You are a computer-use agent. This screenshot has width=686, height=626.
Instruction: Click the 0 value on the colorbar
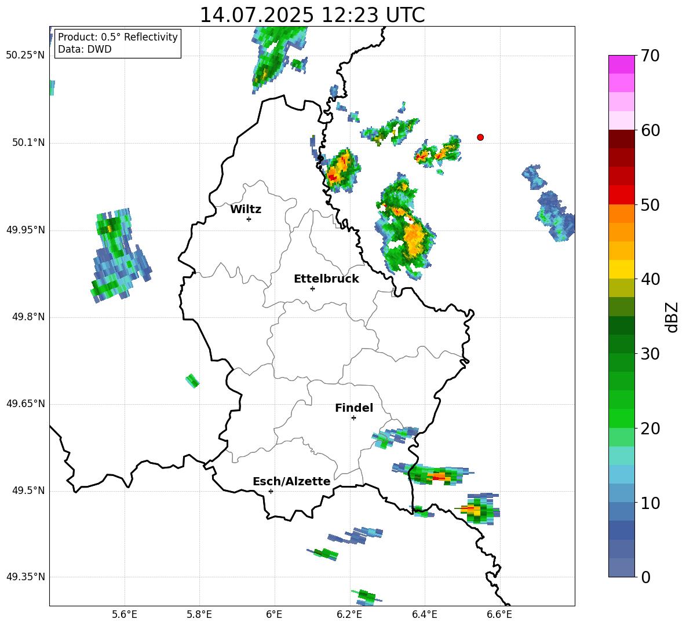[645, 577]
